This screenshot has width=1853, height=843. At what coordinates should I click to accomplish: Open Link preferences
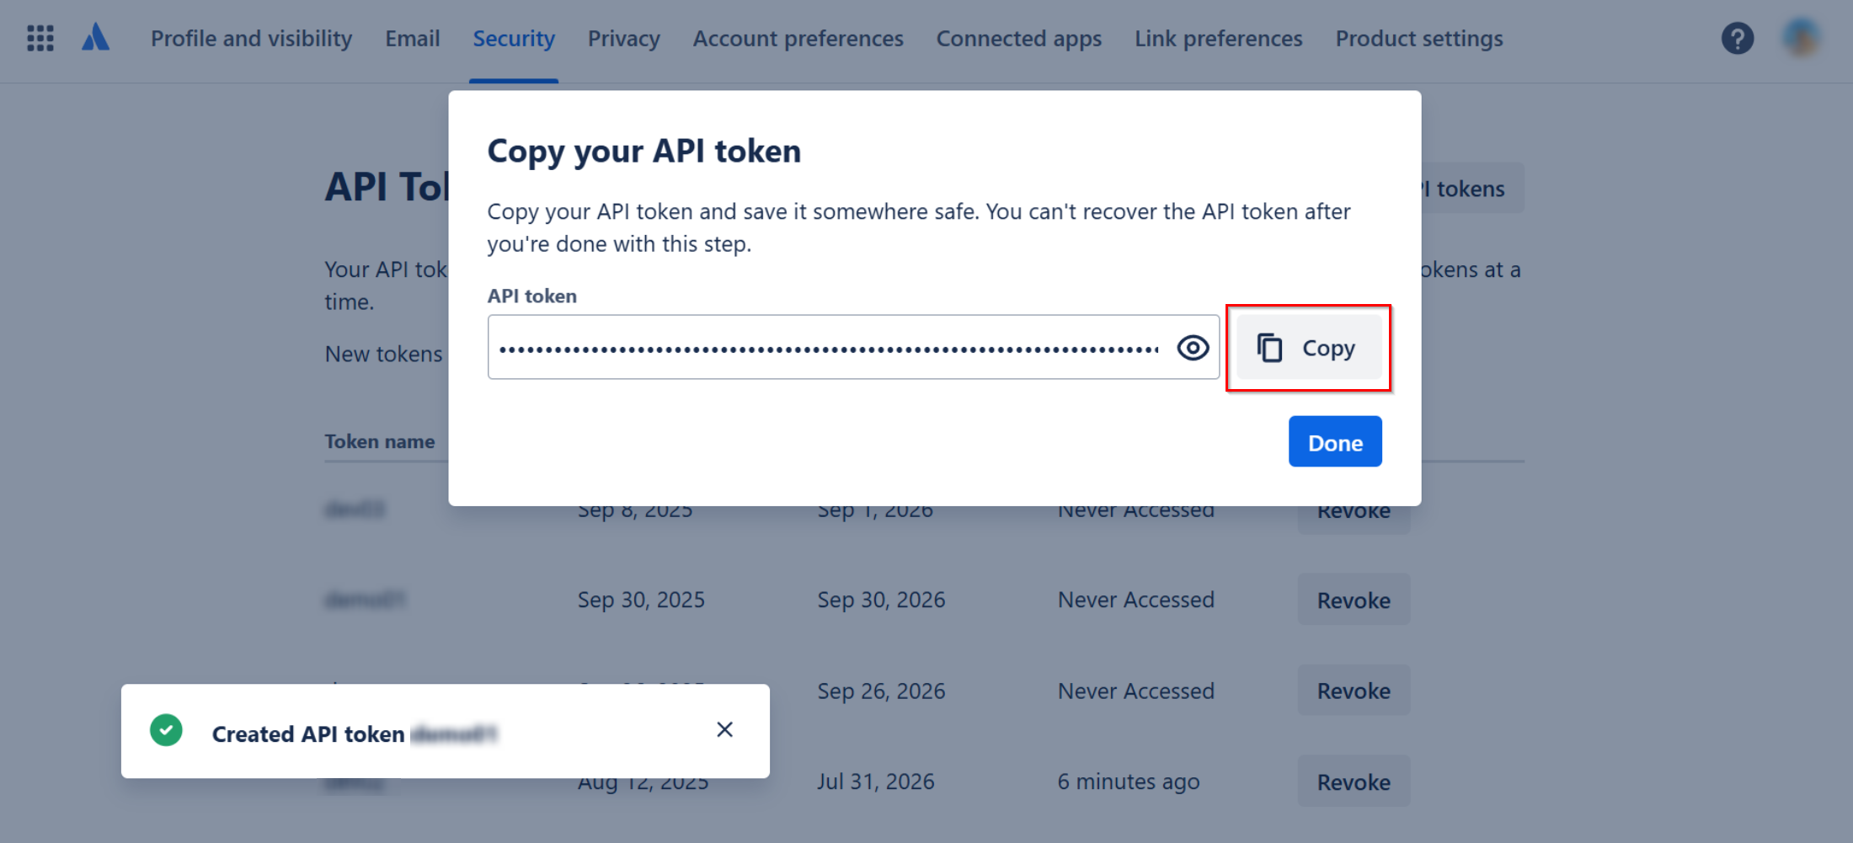click(x=1218, y=38)
